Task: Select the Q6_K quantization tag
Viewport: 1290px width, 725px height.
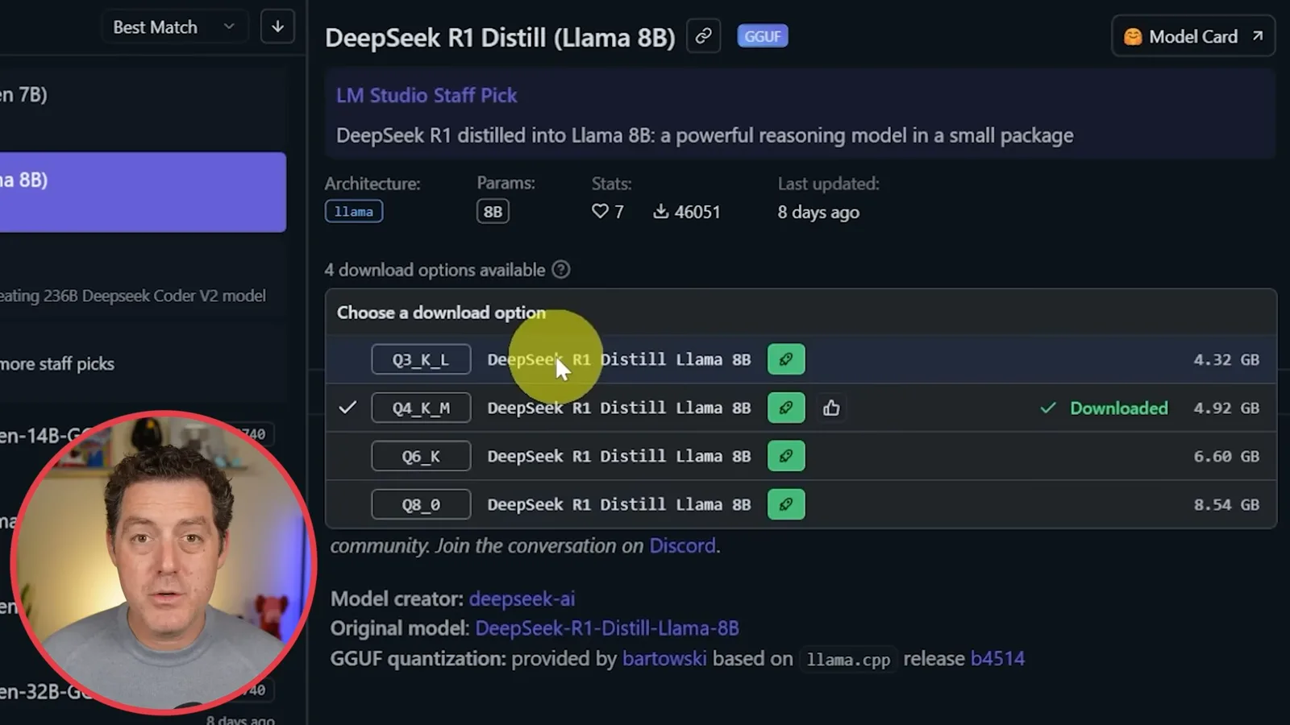Action: coord(421,456)
